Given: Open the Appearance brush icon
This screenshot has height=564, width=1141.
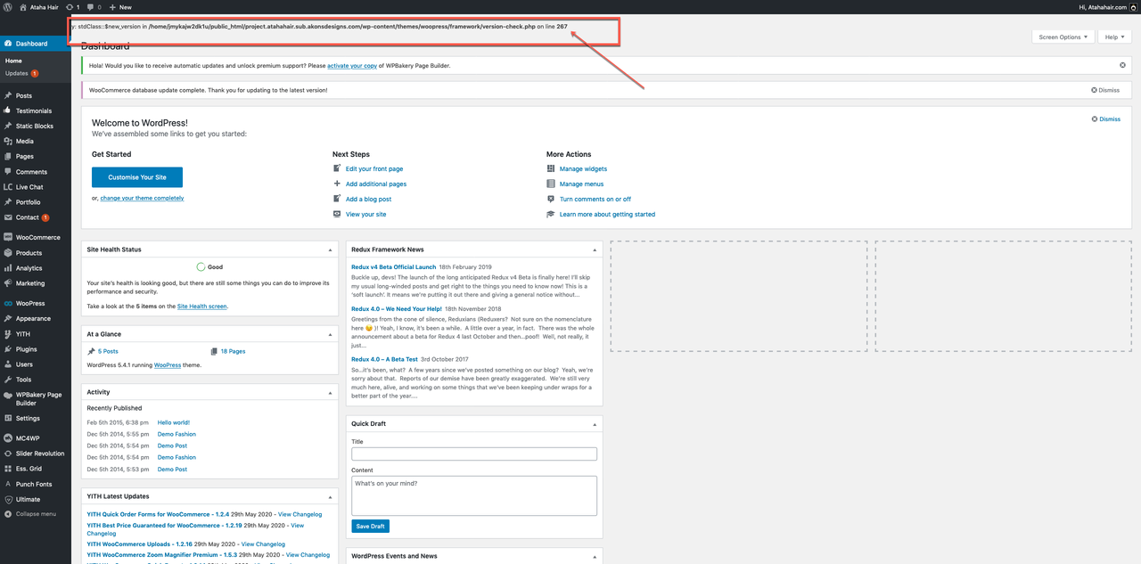Looking at the screenshot, I should [x=8, y=318].
